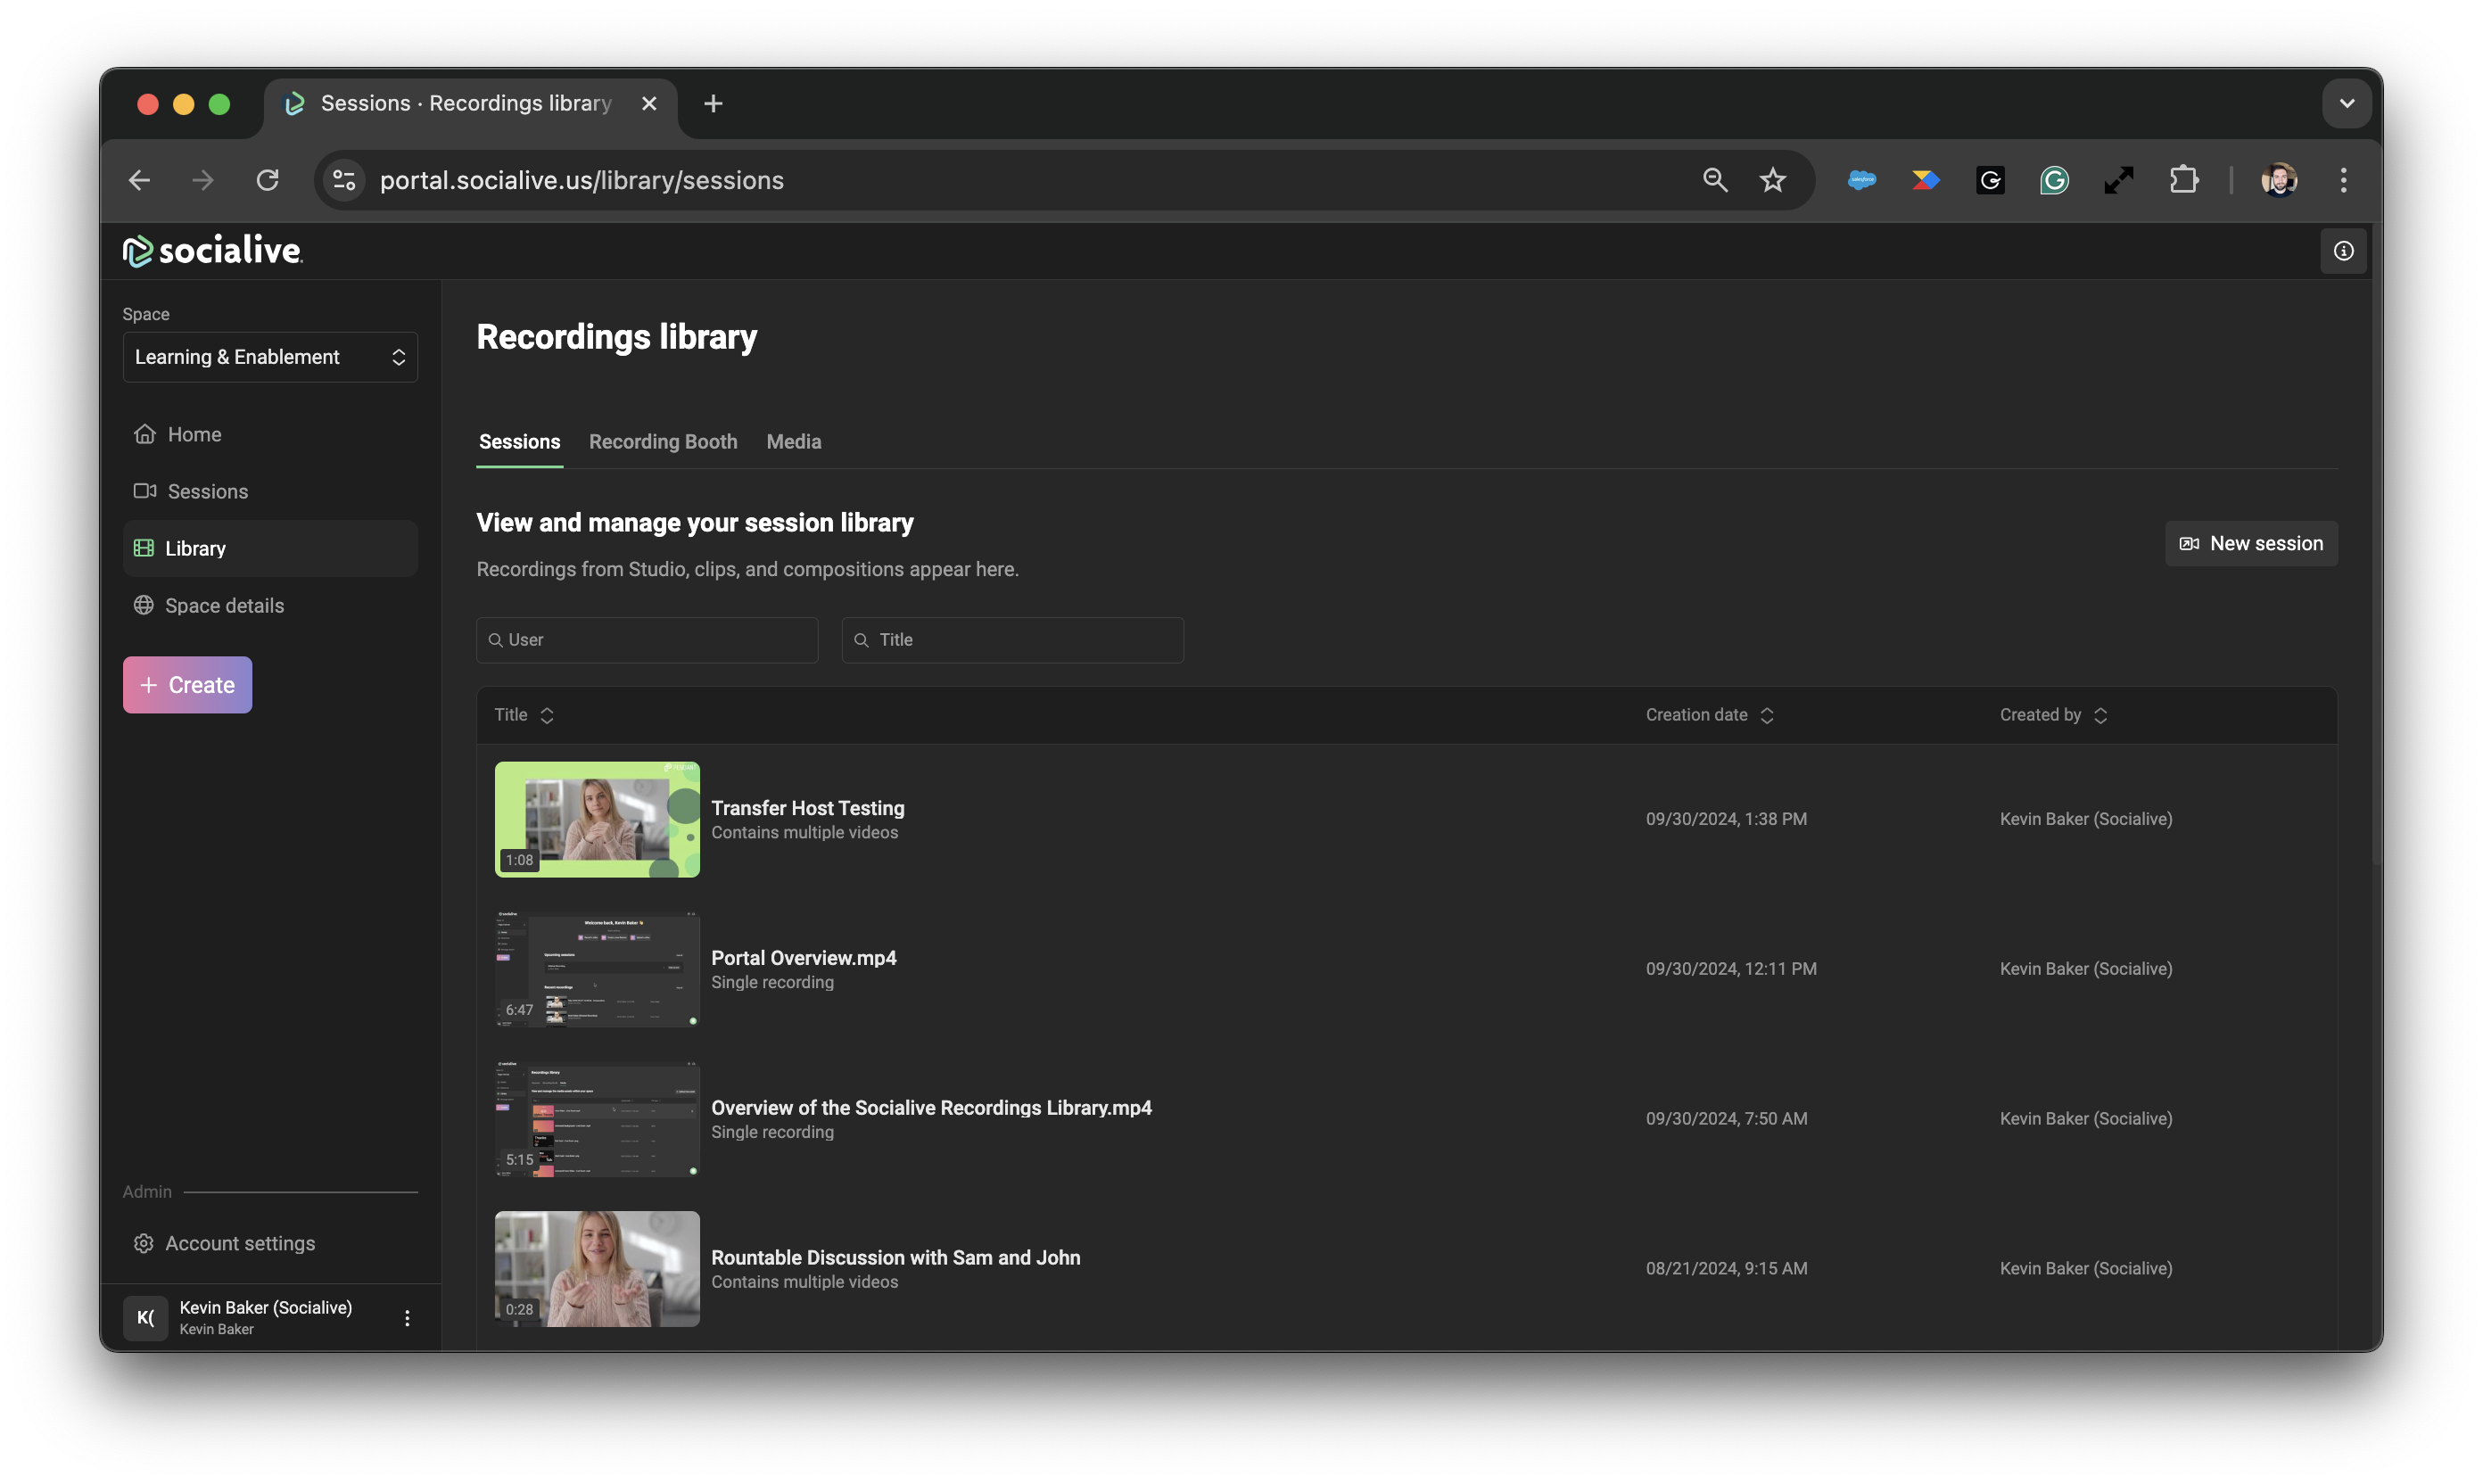Click the info icon in the top right
Viewport: 2483px width, 1484px height.
coord(2343,251)
